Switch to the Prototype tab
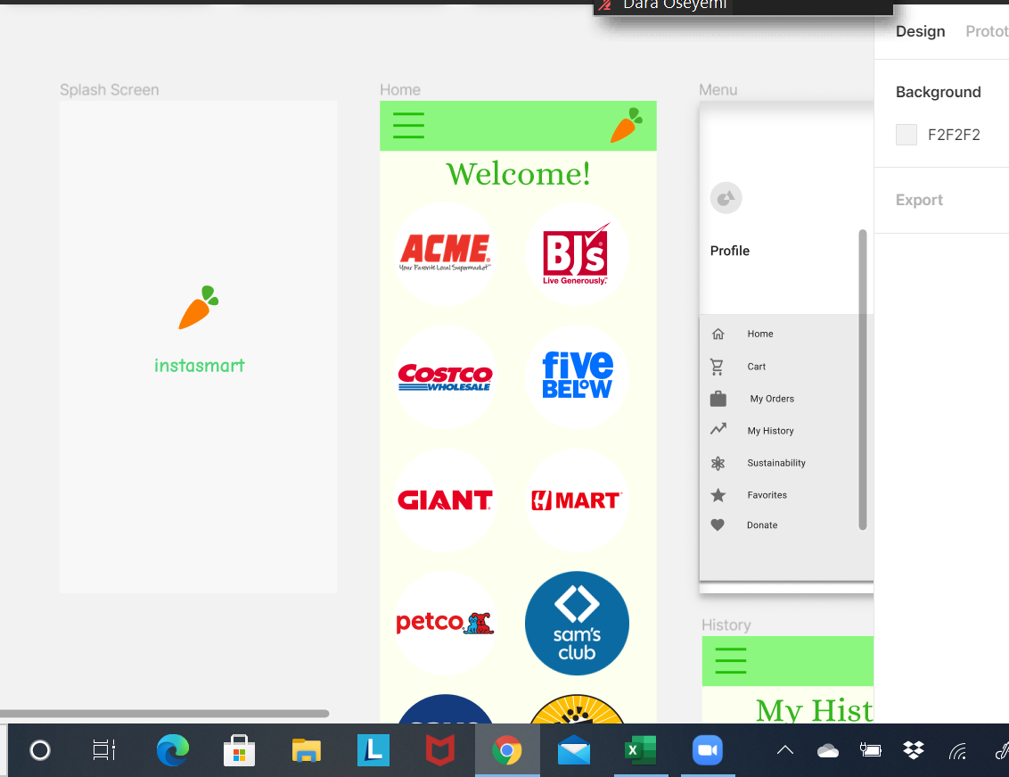Viewport: 1009px width, 777px height. [987, 31]
